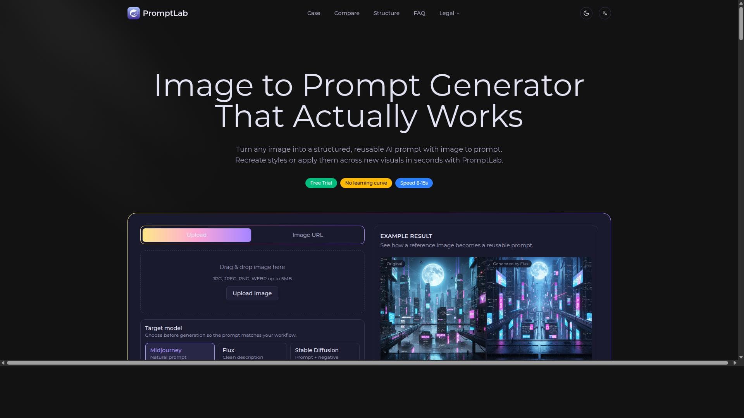Select Midjourney as target model
Viewport: 744px width, 418px height.
pyautogui.click(x=180, y=352)
